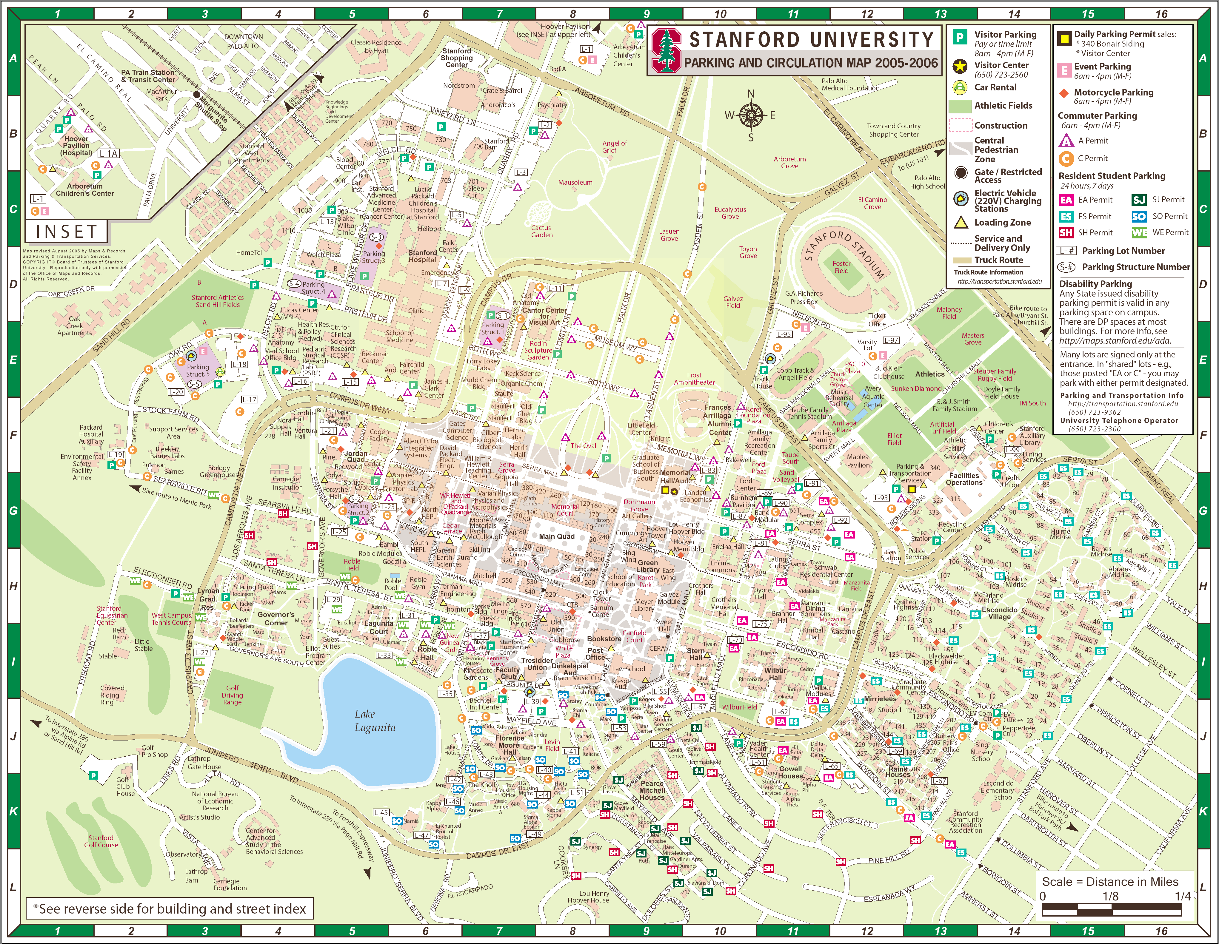Click the INSET label box

pos(67,232)
